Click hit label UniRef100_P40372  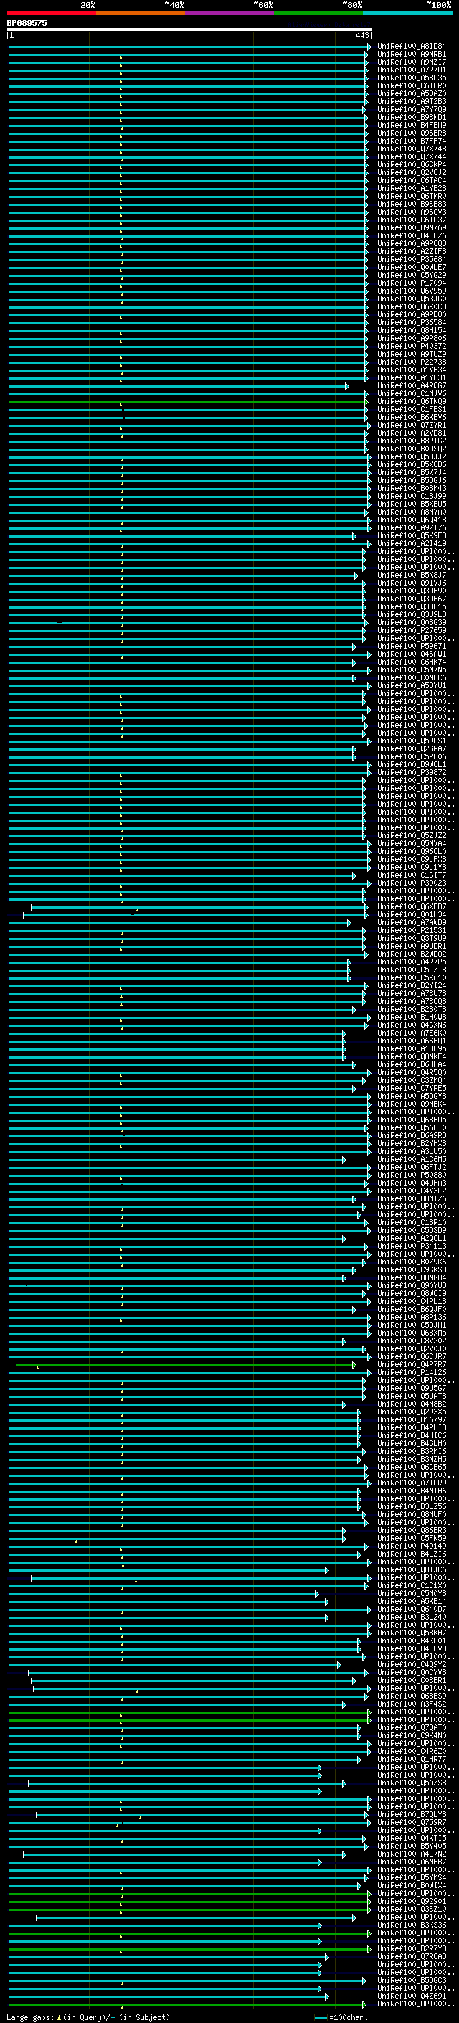411,347
